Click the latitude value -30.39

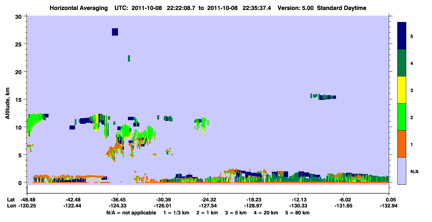tap(162, 200)
